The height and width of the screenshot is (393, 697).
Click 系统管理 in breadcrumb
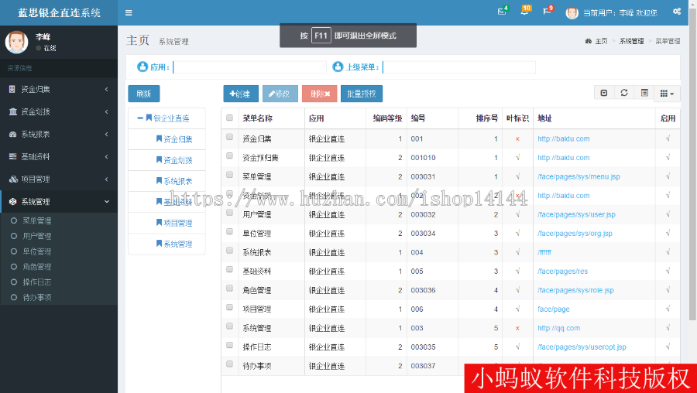(x=632, y=41)
